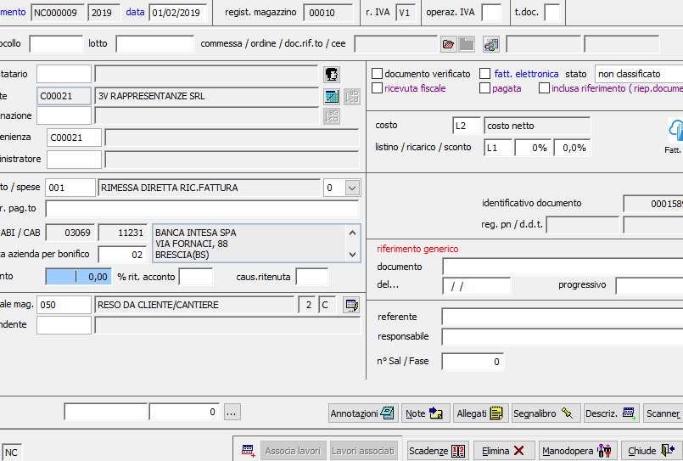Image resolution: width=683 pixels, height=461 pixels.
Task: Focus referente field
Action: (563, 317)
